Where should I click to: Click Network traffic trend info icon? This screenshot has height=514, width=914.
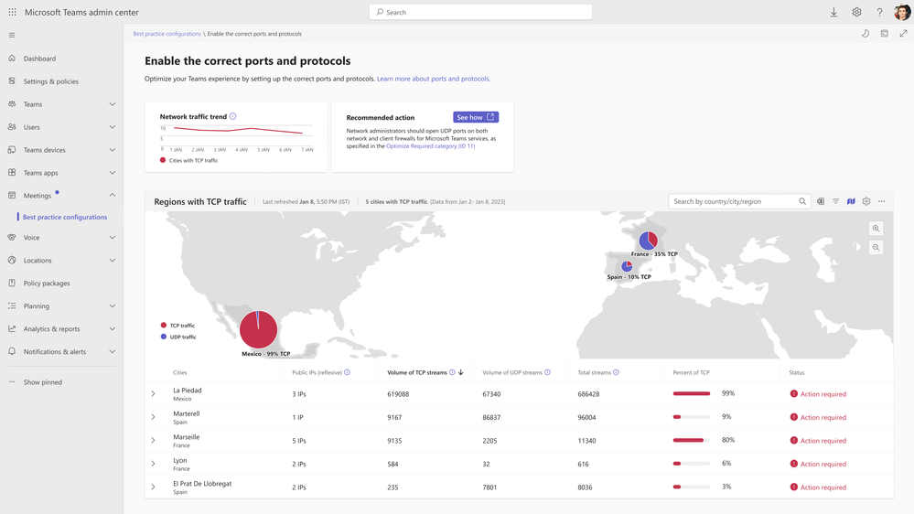click(232, 116)
